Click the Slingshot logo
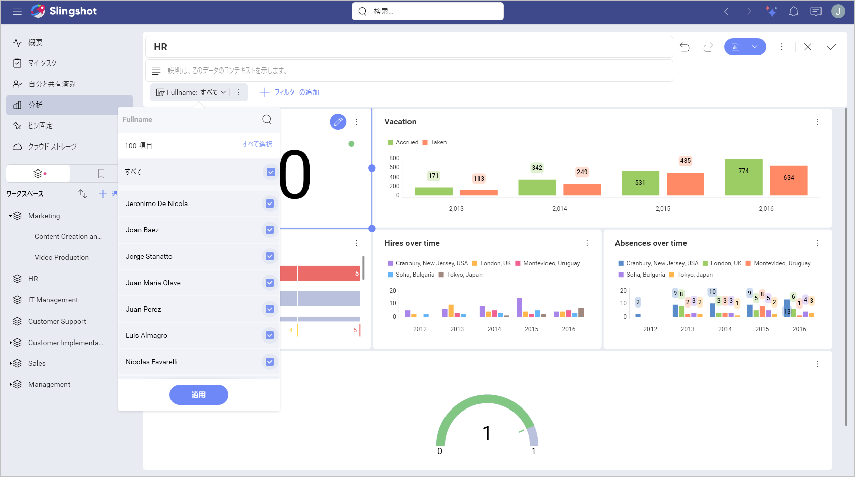This screenshot has width=855, height=477. (x=64, y=11)
